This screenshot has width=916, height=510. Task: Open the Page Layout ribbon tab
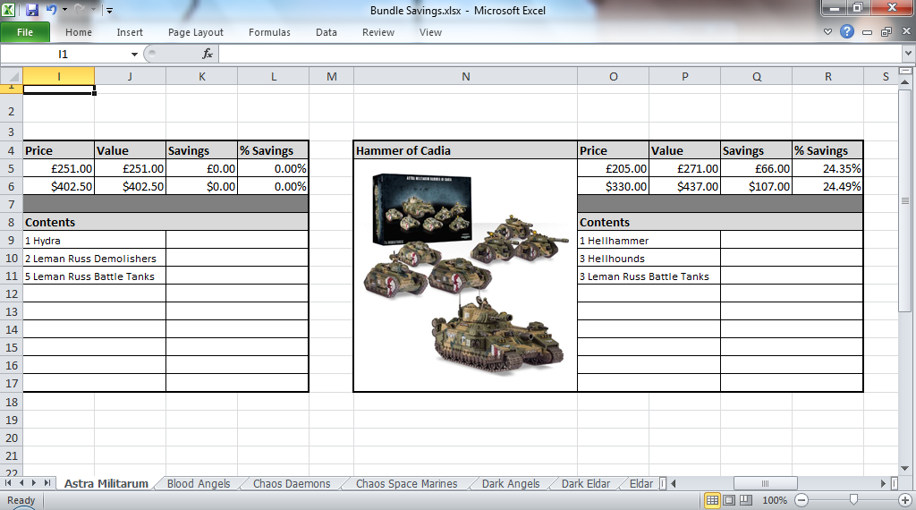[x=196, y=32]
